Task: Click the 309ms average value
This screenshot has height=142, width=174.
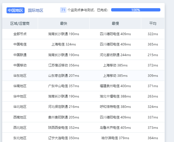Action: (153, 76)
